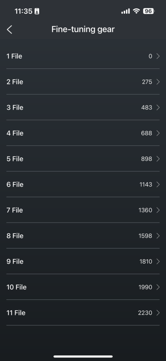Viewport: 166px width, 361px height.
Task: Tap the battery indicator showing 96
Action: click(x=148, y=11)
